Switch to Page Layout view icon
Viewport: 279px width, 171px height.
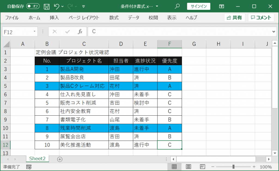189,167
